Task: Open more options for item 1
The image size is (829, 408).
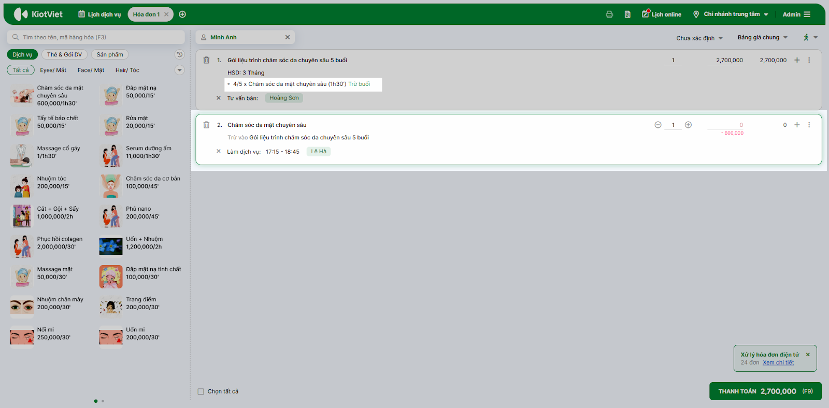Action: point(809,60)
